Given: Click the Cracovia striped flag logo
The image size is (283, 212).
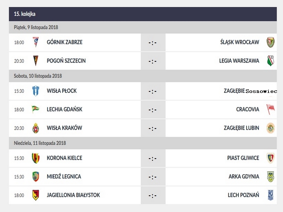Looking at the screenshot, I should 270,109.
